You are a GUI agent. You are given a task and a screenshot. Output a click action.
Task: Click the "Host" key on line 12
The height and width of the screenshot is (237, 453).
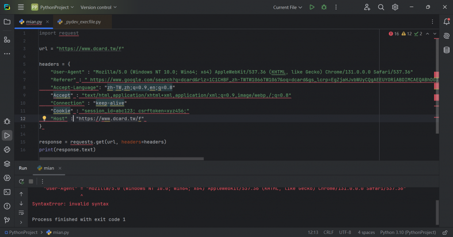pos(59,118)
